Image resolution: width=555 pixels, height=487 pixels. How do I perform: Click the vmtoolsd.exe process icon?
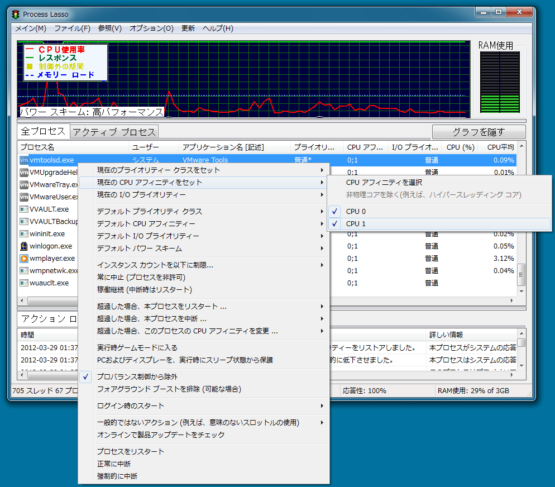coord(23,160)
